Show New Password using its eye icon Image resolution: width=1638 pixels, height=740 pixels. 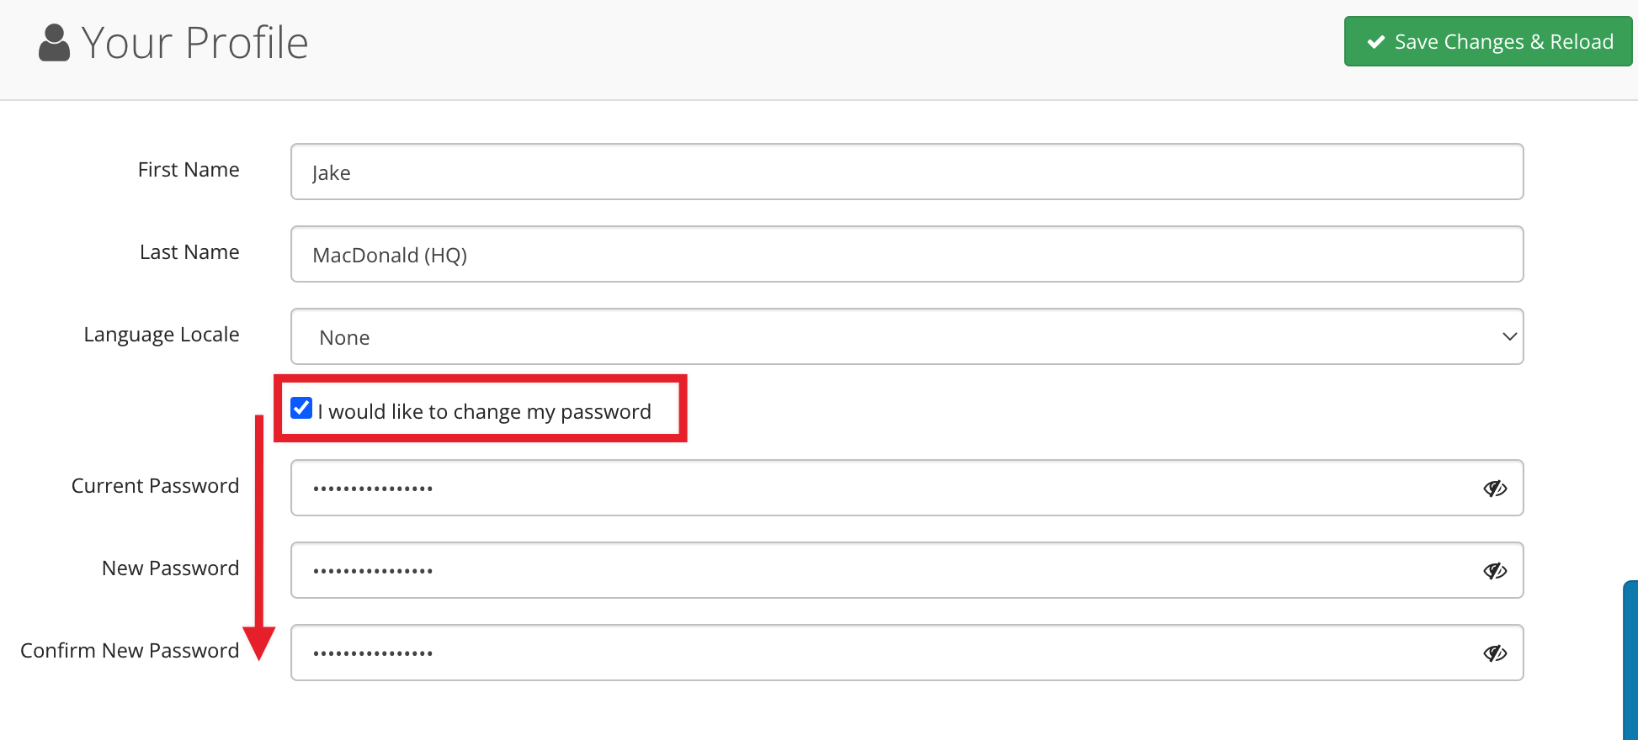coord(1495,571)
